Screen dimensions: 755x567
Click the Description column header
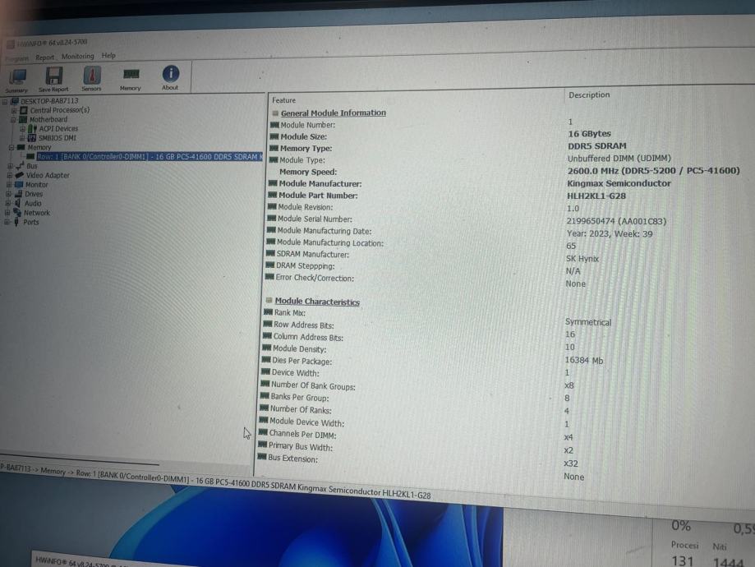coord(589,94)
